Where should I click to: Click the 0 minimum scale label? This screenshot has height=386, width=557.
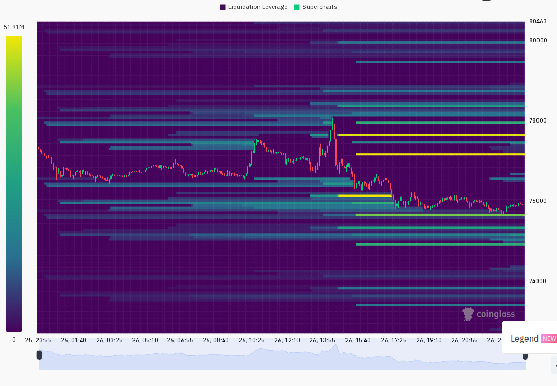tap(14, 340)
